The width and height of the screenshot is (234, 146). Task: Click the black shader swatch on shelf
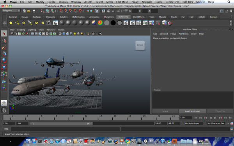113,23
